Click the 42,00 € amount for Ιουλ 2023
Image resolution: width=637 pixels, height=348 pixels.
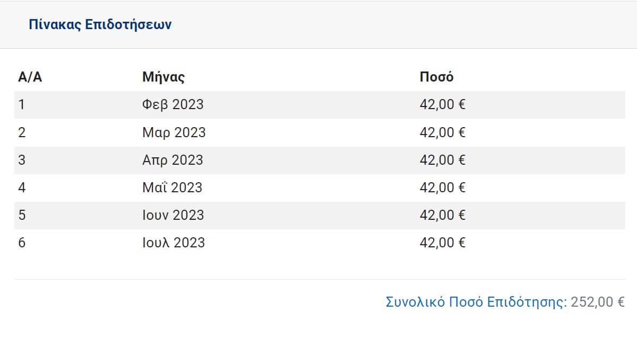[x=442, y=243]
